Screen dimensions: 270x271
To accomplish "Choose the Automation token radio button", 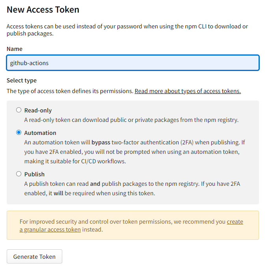I will (x=19, y=133).
